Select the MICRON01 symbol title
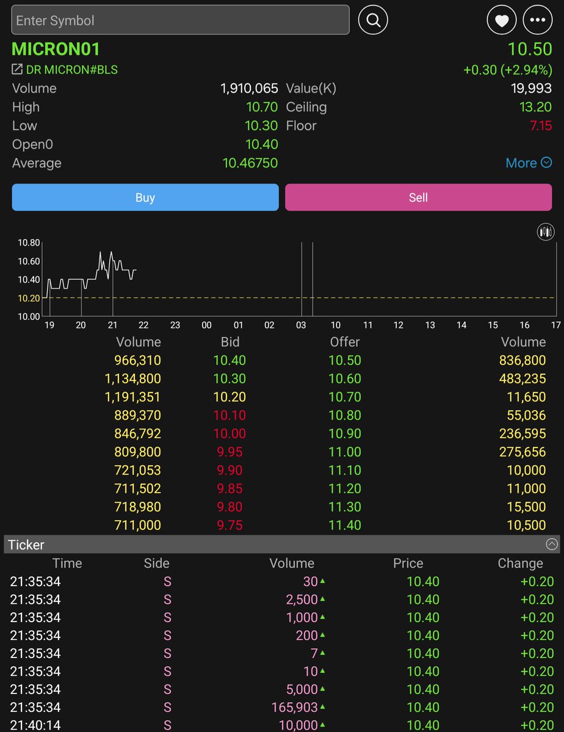This screenshot has height=732, width=564. [x=56, y=49]
